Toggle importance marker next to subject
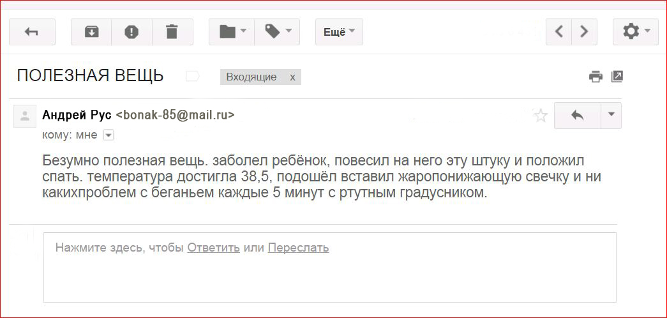 pyautogui.click(x=193, y=77)
